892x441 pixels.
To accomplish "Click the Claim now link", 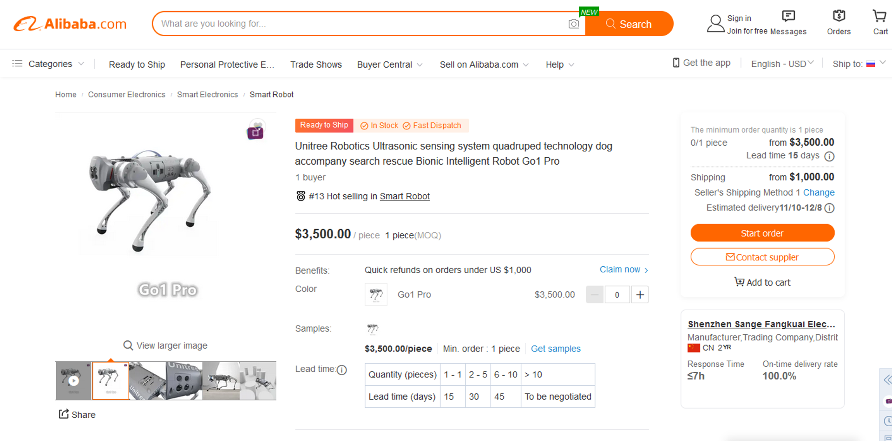I will coord(624,269).
